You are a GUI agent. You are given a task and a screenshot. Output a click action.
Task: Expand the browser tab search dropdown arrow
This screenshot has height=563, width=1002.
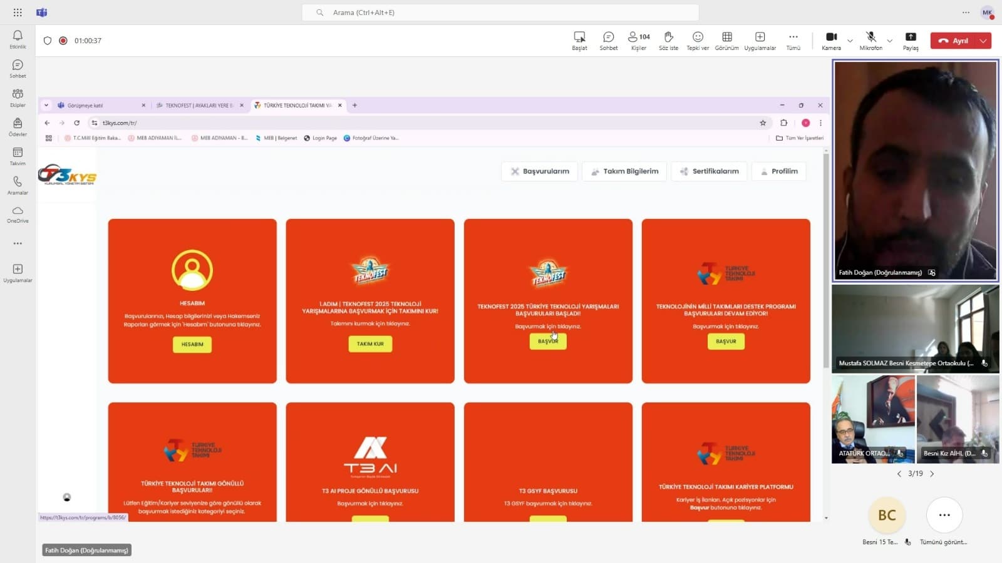(x=46, y=106)
